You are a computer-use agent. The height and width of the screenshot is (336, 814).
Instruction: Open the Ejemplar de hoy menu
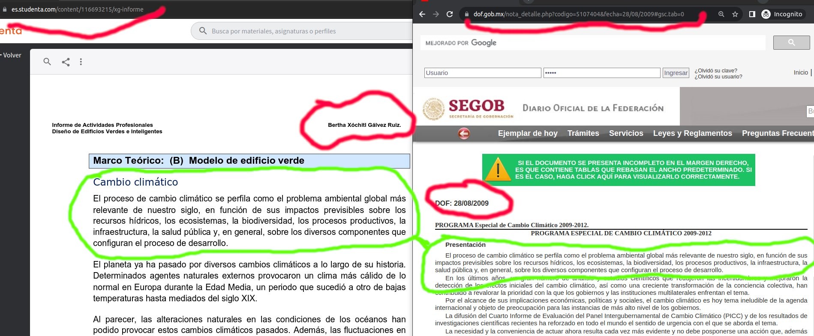pyautogui.click(x=528, y=133)
